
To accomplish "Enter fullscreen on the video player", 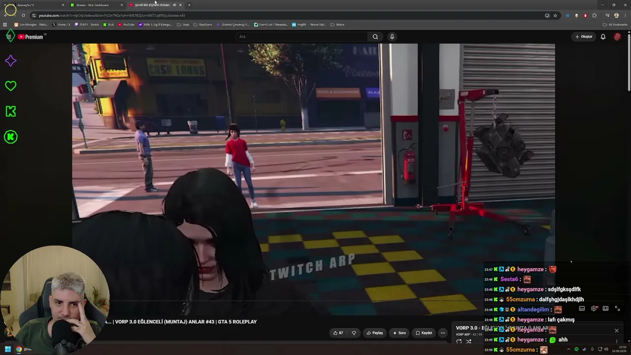I will tap(617, 309).
